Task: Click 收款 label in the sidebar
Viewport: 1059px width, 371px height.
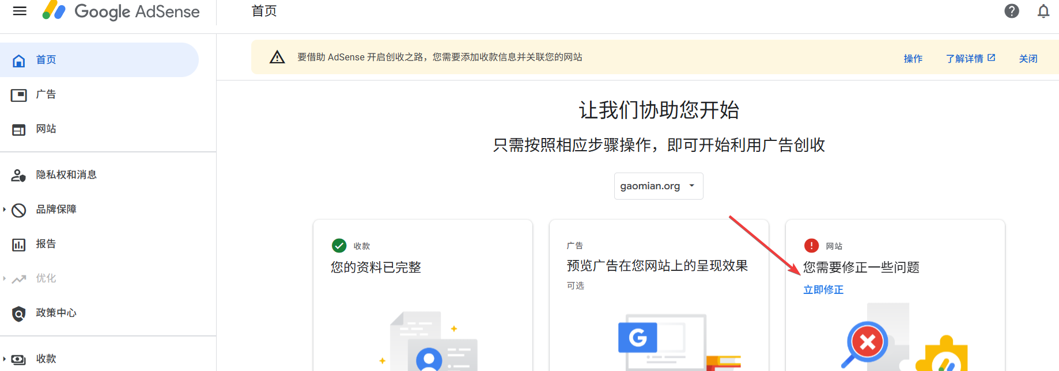Action: pos(46,359)
